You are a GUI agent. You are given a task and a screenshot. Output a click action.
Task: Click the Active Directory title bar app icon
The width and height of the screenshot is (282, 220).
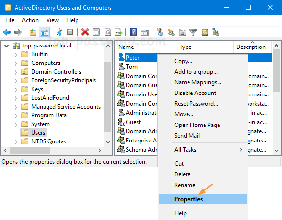pos(8,8)
